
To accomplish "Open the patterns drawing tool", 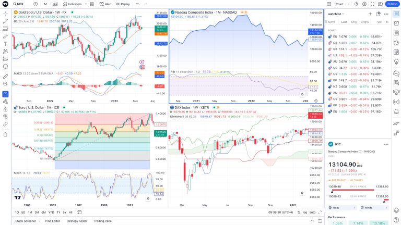I will coord(5,51).
